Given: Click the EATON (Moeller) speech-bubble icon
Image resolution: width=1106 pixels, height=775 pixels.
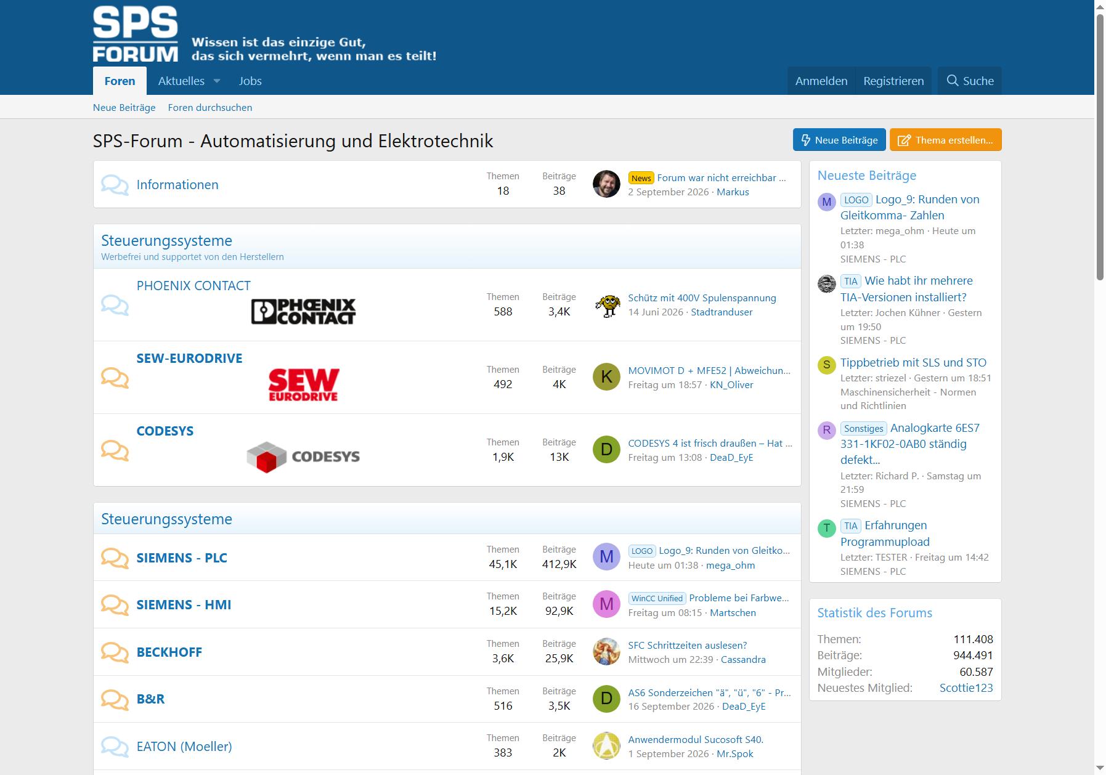Looking at the screenshot, I should (115, 746).
